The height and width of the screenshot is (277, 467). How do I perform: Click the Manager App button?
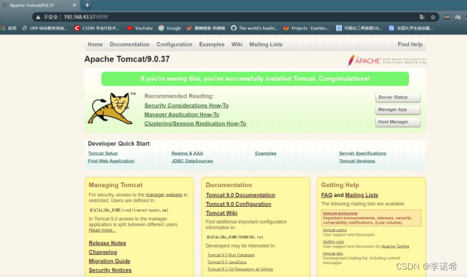(x=398, y=110)
